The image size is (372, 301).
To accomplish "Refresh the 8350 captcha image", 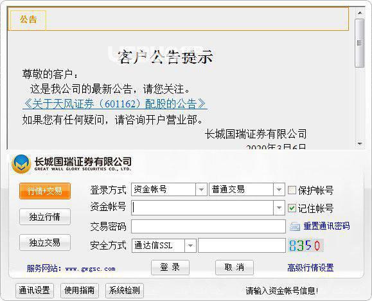I will (x=305, y=246).
